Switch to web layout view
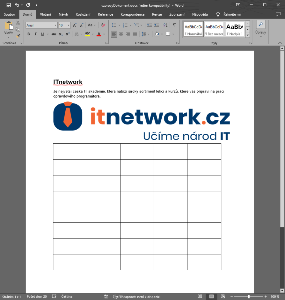This screenshot has width=285, height=300. pos(223,296)
